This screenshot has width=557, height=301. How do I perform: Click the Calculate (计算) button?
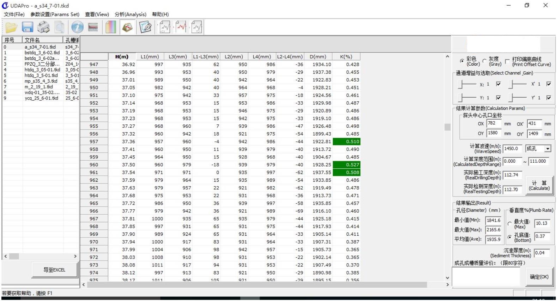pos(539,186)
